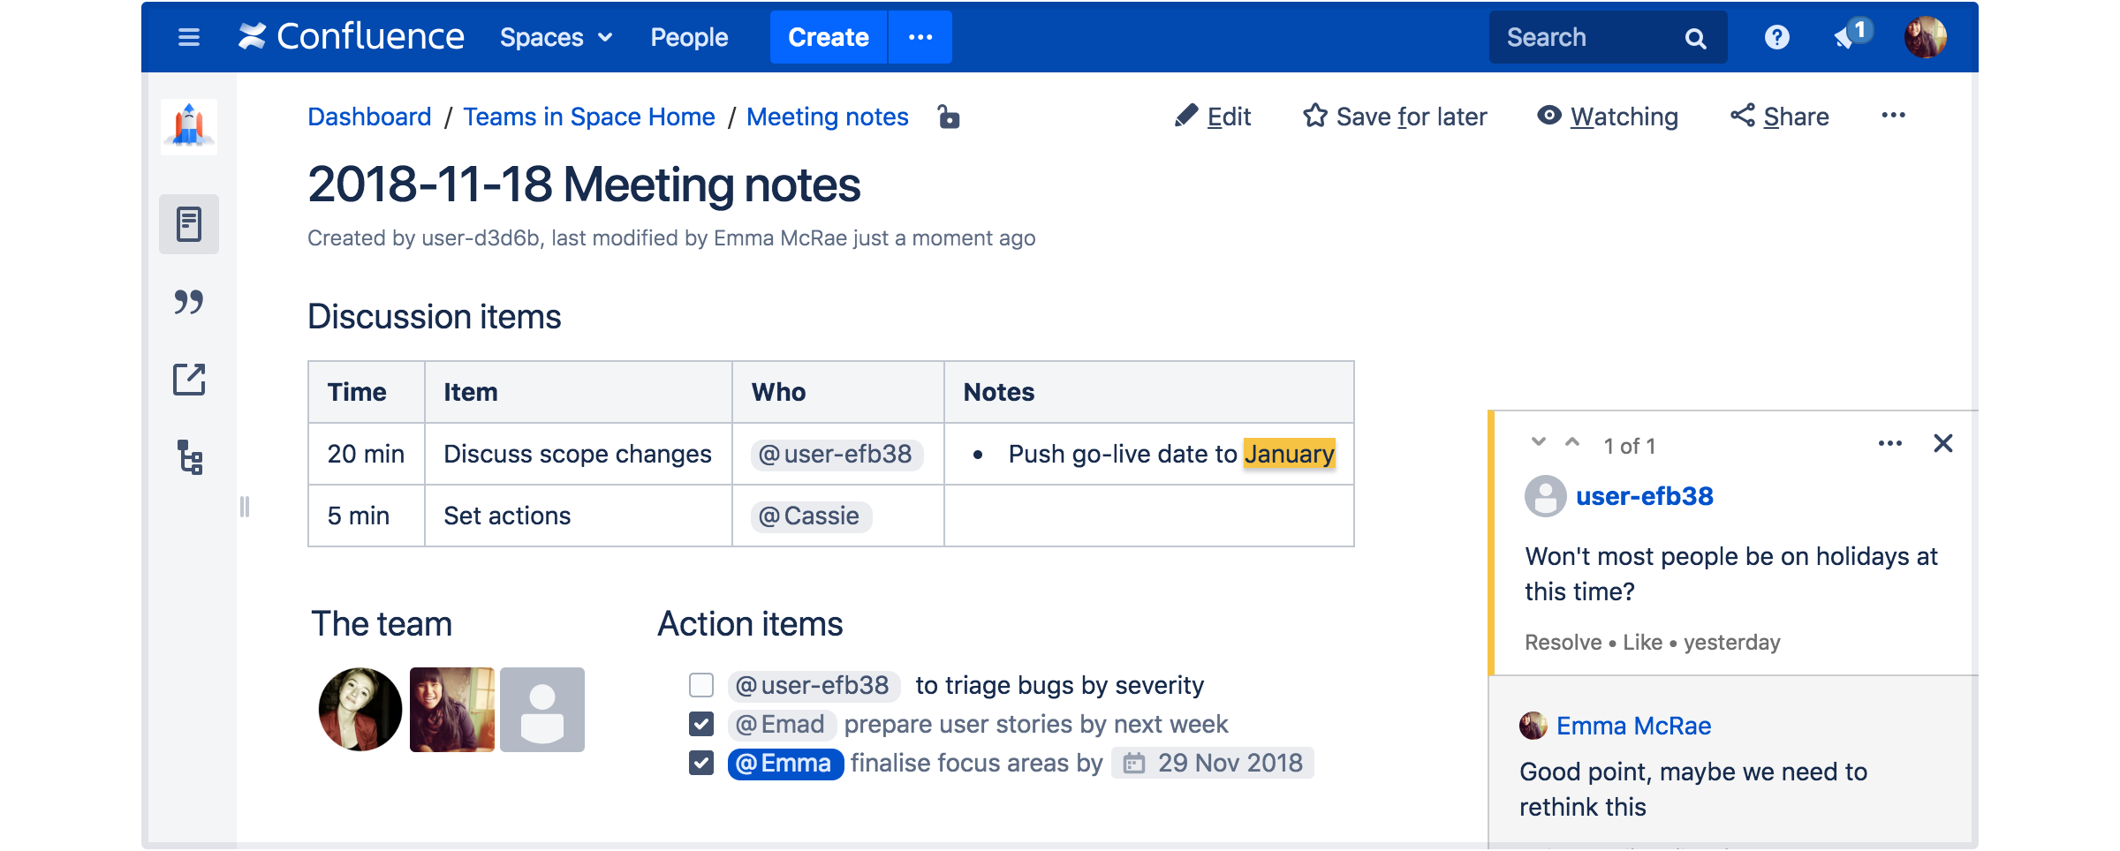This screenshot has height=851, width=2120.
Task: Select the Pages sidebar icon
Action: [188, 224]
